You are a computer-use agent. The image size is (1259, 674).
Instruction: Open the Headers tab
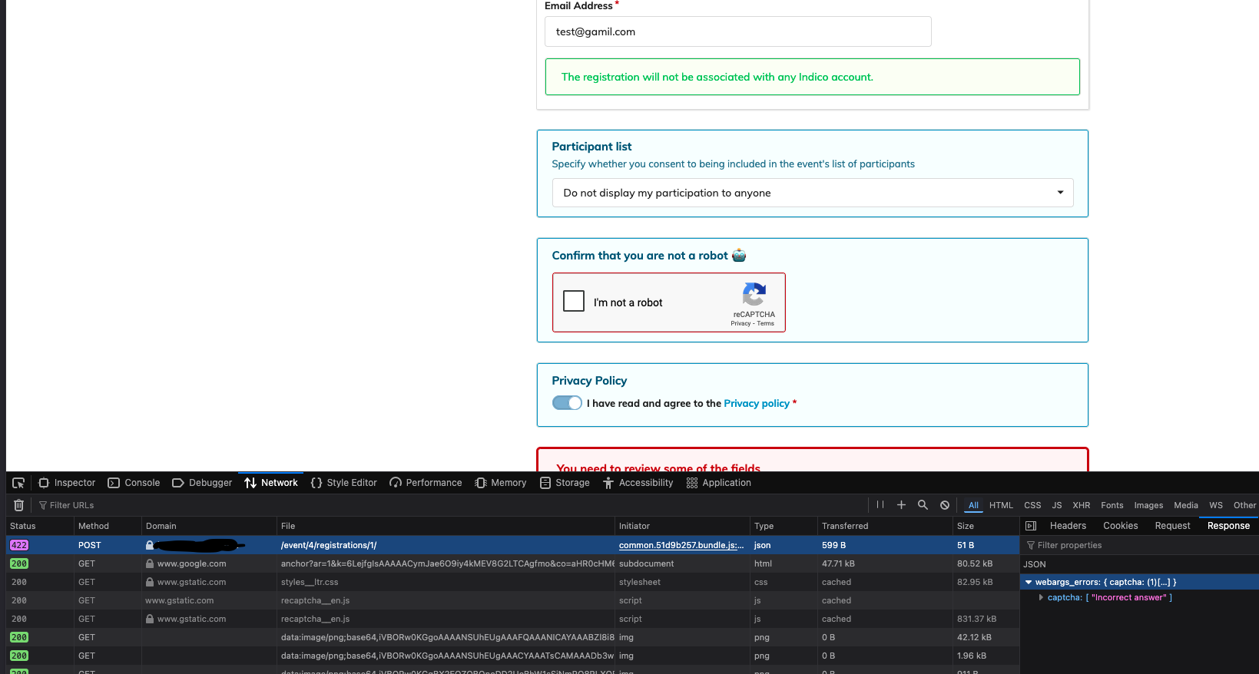coord(1068,526)
